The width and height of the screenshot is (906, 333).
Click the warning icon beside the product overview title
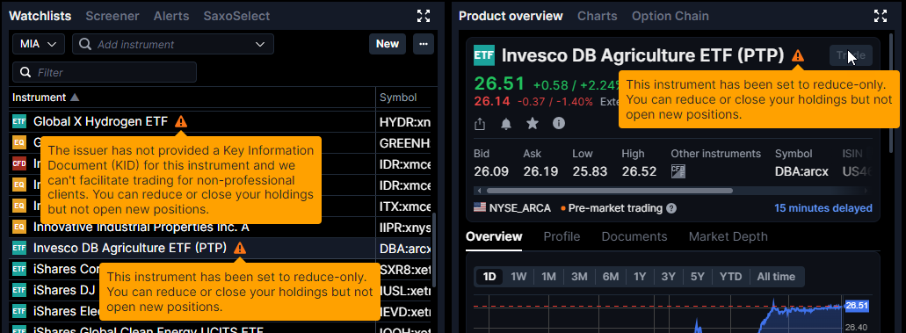(797, 55)
